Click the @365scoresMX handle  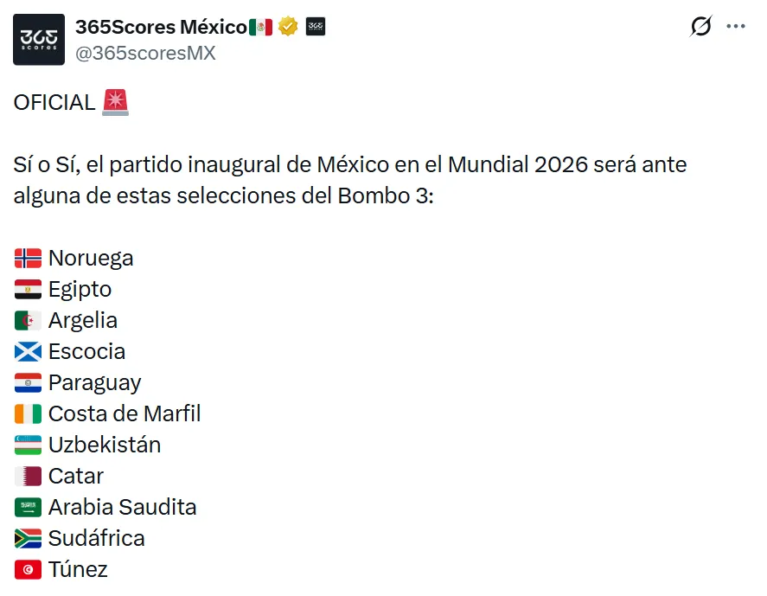coord(145,53)
